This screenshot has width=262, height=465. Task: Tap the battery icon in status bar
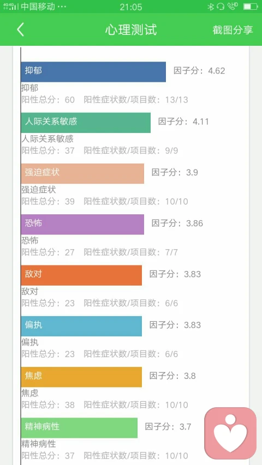tap(250, 7)
